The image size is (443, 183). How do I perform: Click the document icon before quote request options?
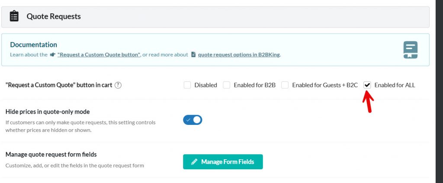[193, 55]
